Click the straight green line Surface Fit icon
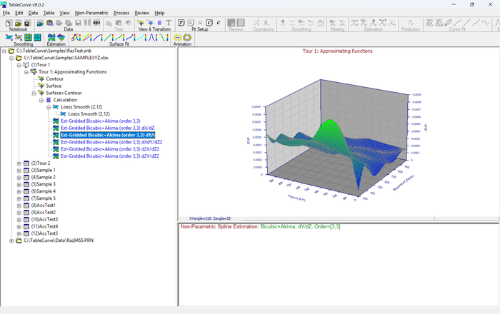The height and width of the screenshot is (314, 500). (x=109, y=38)
